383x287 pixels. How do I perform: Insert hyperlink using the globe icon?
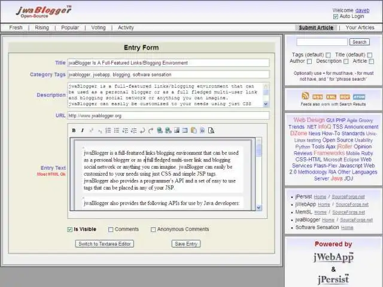point(160,130)
